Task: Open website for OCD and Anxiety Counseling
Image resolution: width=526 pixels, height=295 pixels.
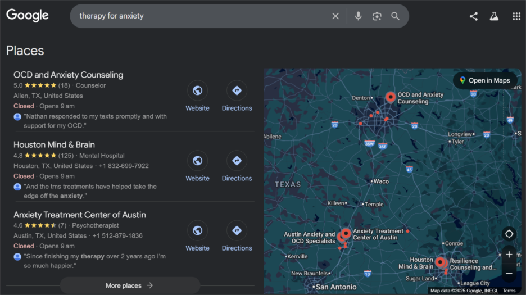Action: coord(197,97)
